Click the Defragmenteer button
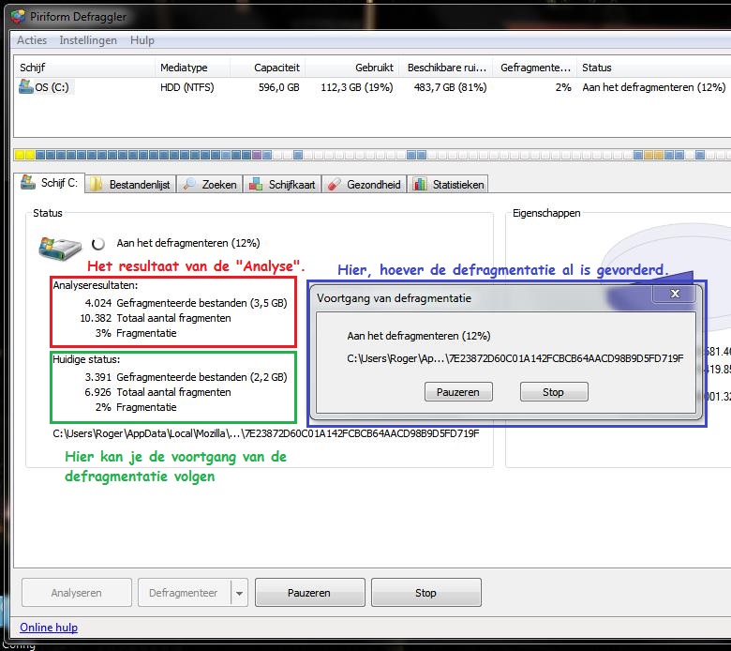Viewport: 731px width, 651px height. coord(184,593)
